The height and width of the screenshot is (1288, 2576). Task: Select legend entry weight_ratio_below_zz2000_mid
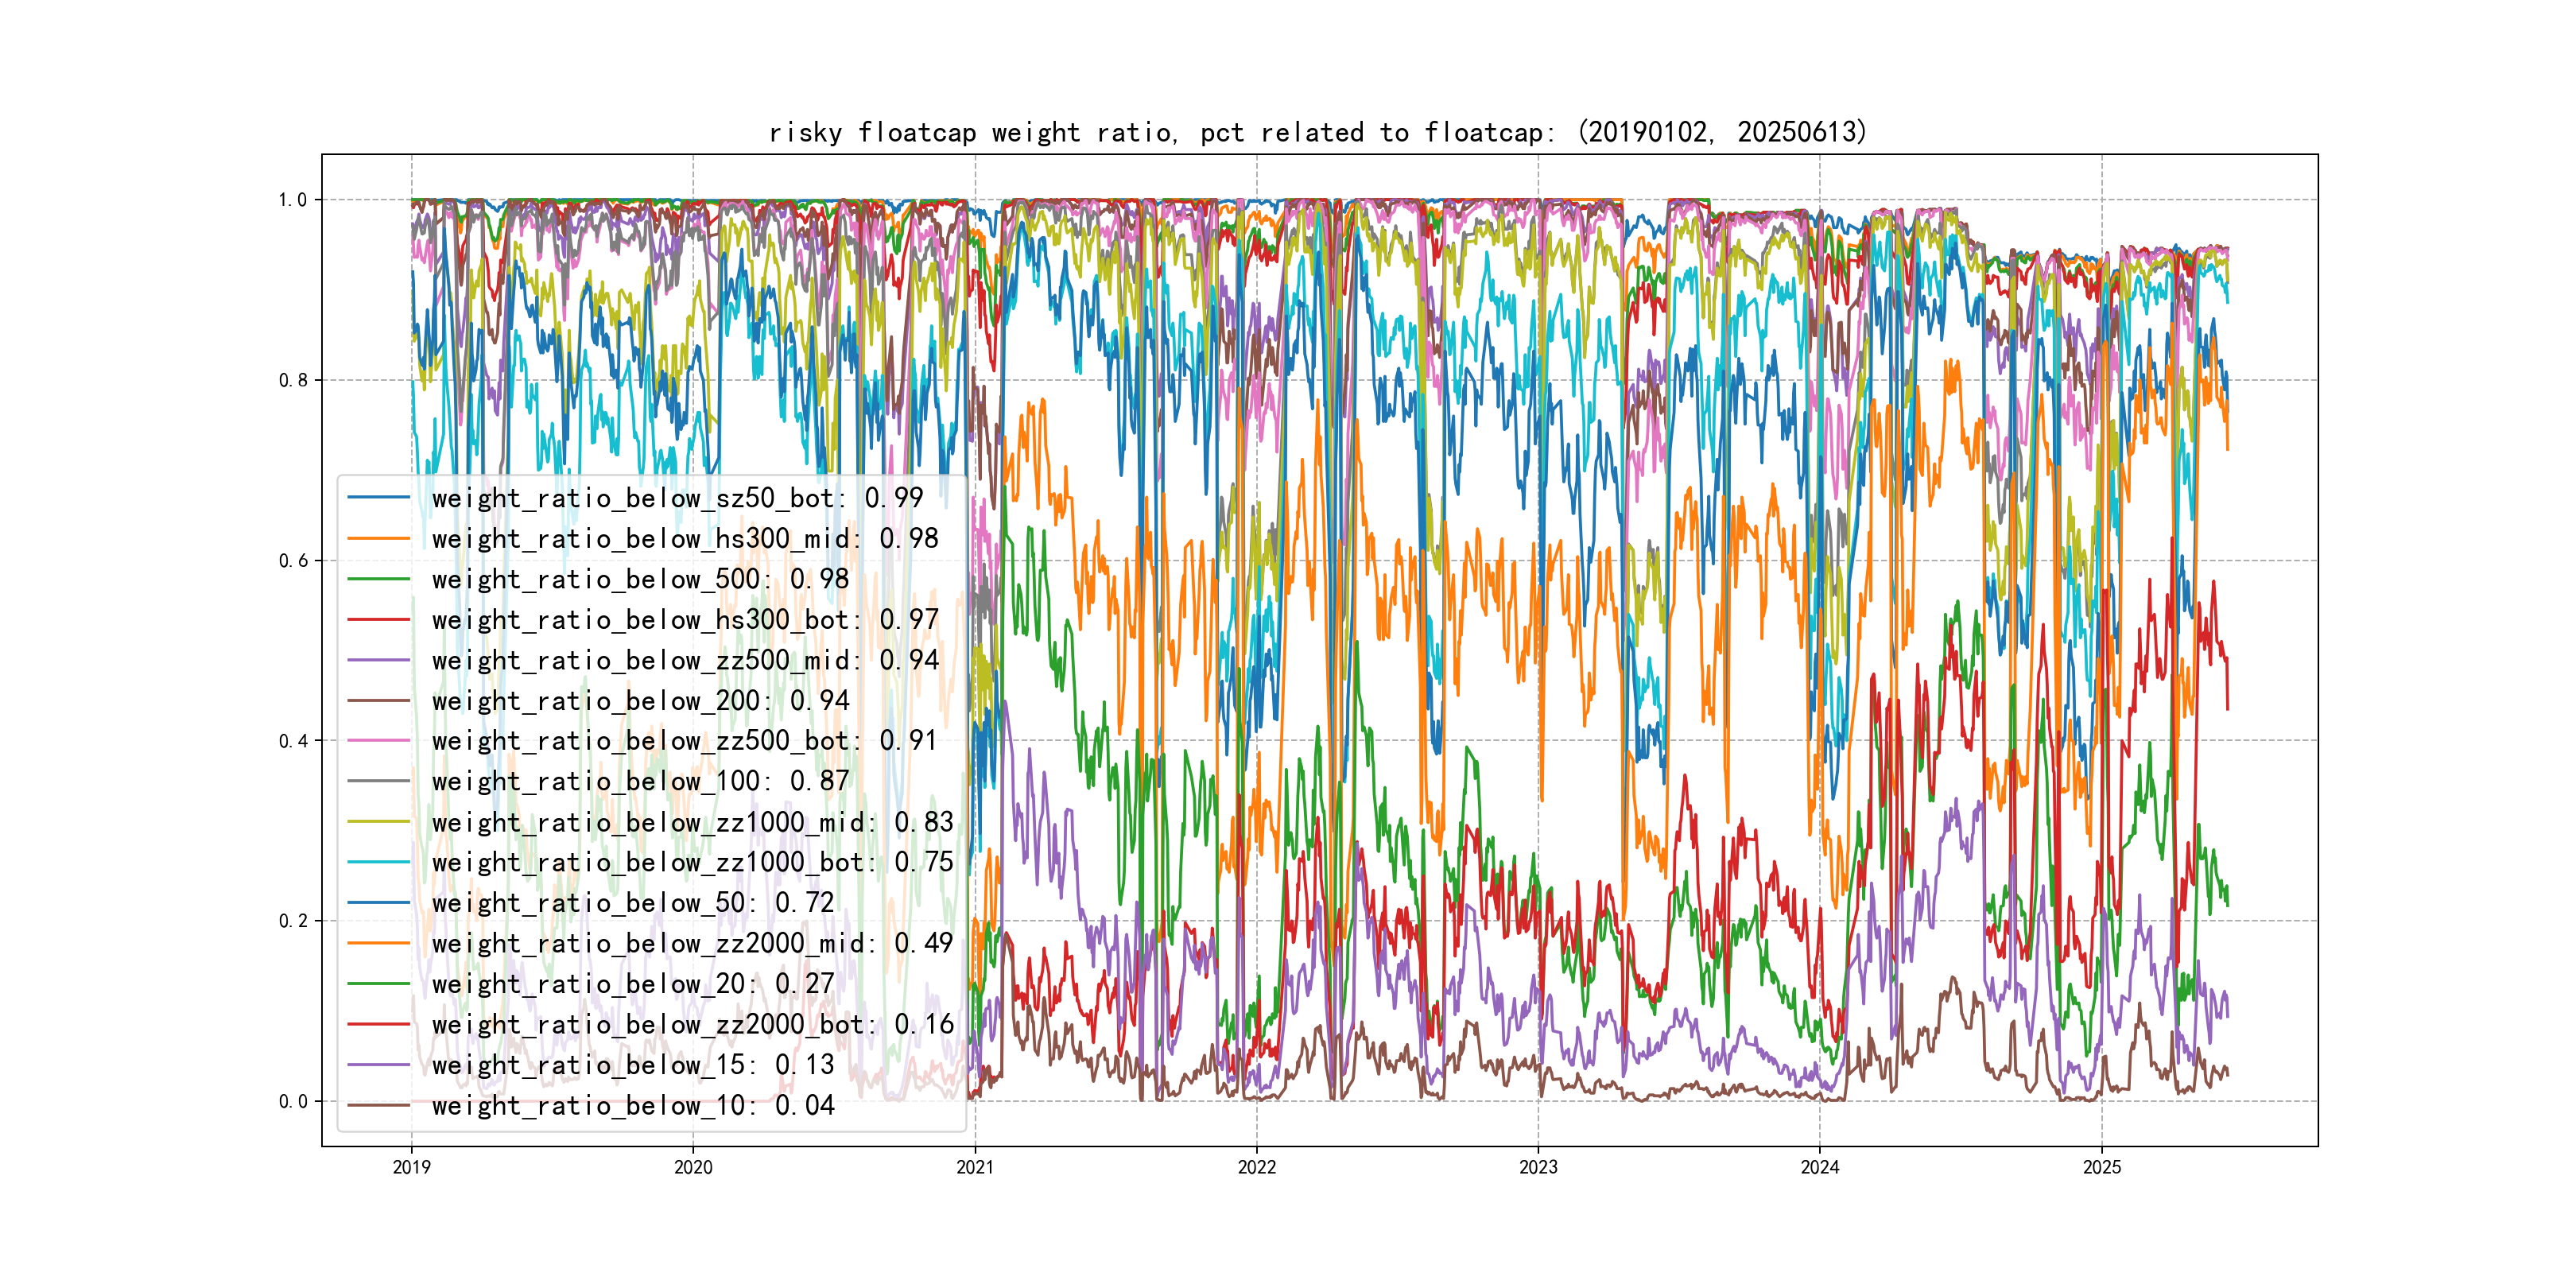(x=692, y=943)
